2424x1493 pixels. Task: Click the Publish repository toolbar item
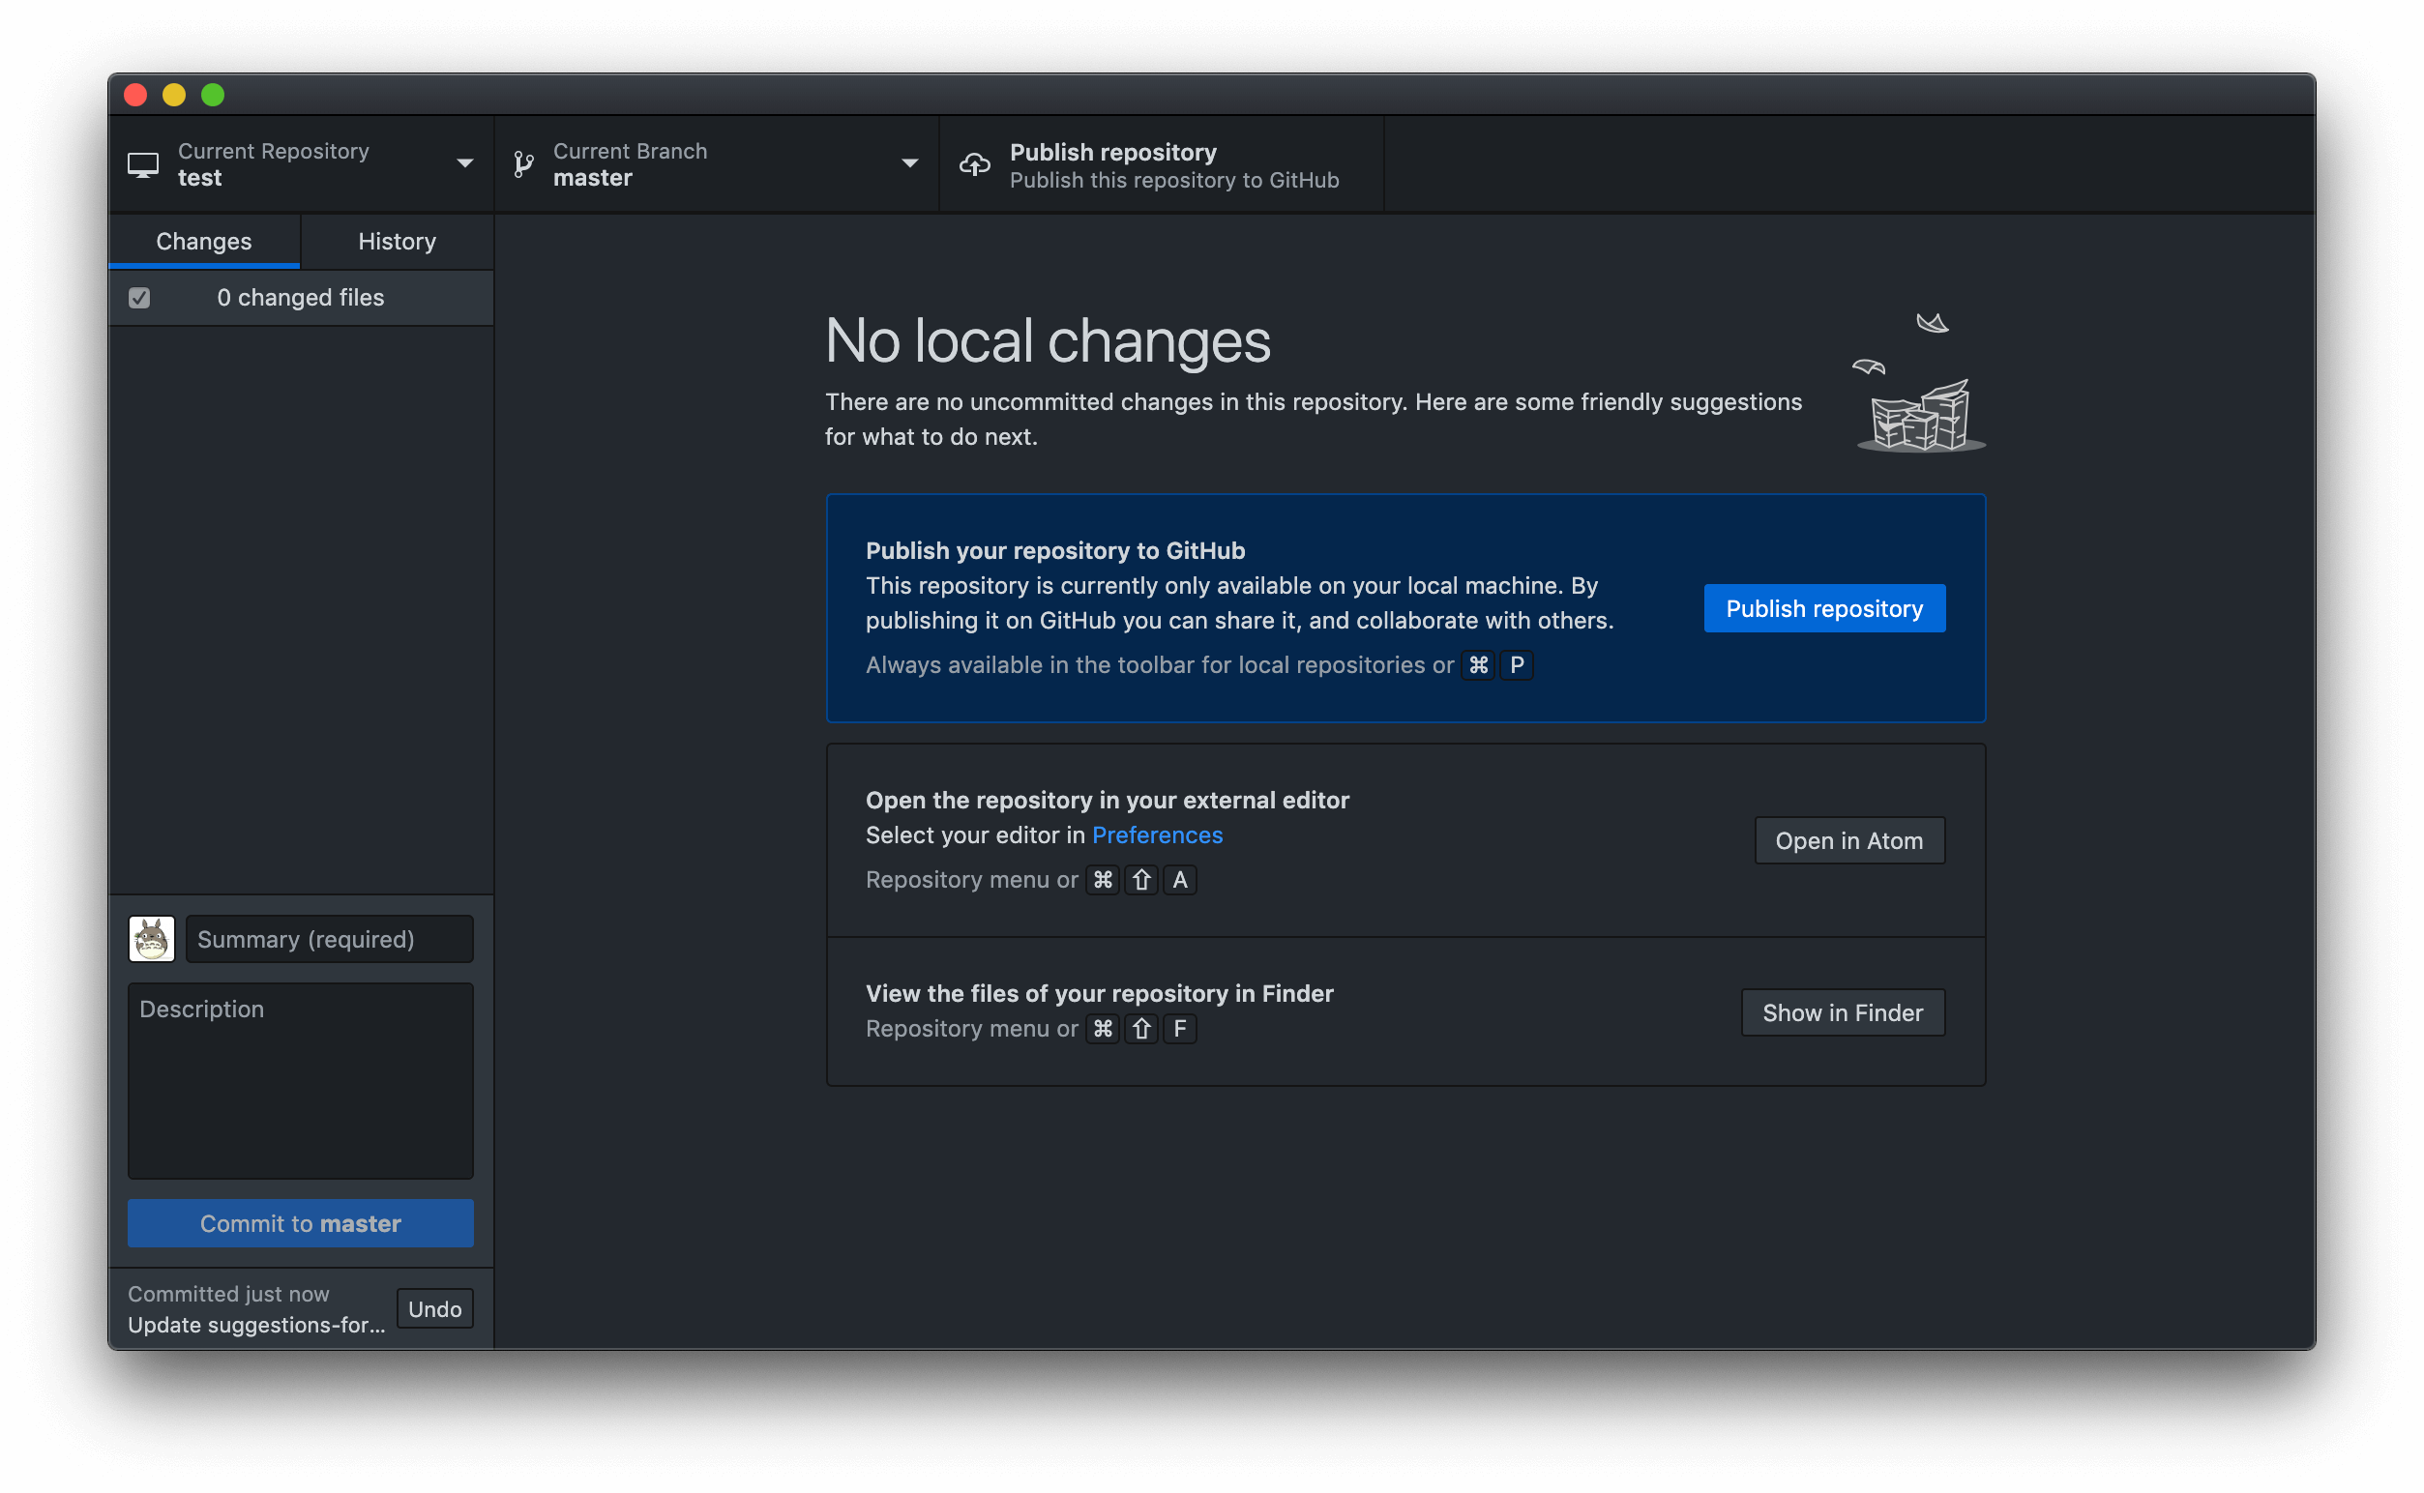[1162, 165]
